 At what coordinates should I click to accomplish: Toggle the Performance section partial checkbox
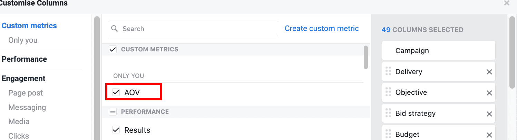[113, 112]
